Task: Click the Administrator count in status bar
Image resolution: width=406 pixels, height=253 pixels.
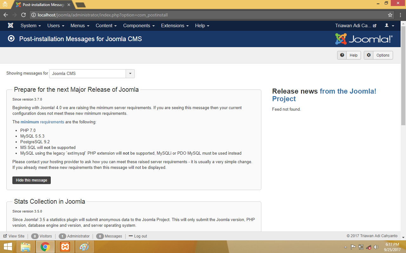Action: 74,236
